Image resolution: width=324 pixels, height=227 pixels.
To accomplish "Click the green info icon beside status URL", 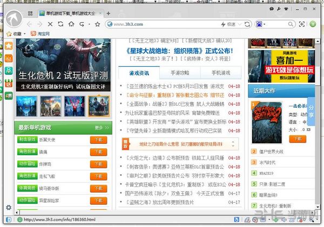I will point(20,219).
